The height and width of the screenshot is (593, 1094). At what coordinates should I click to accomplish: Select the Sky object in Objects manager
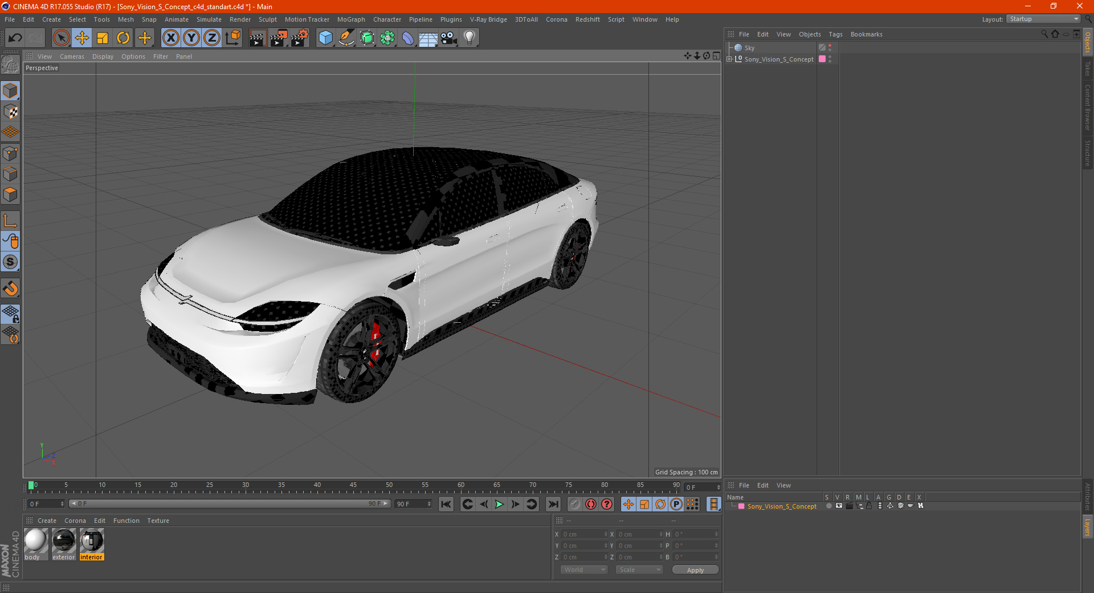tap(749, 48)
